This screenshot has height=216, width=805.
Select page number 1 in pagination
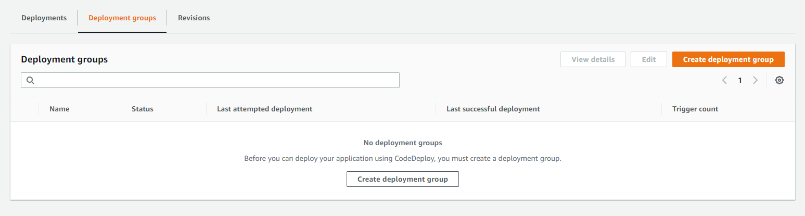tap(739, 80)
